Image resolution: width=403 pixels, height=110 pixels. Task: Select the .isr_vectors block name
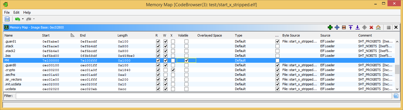(13, 79)
